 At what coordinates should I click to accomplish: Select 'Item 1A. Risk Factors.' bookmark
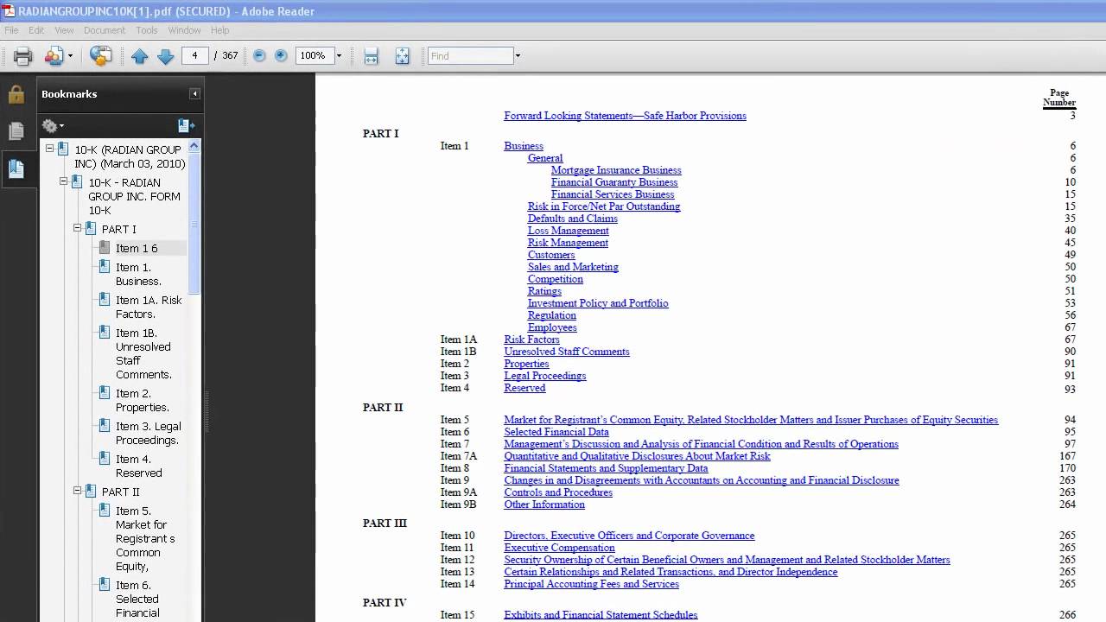pyautogui.click(x=149, y=307)
